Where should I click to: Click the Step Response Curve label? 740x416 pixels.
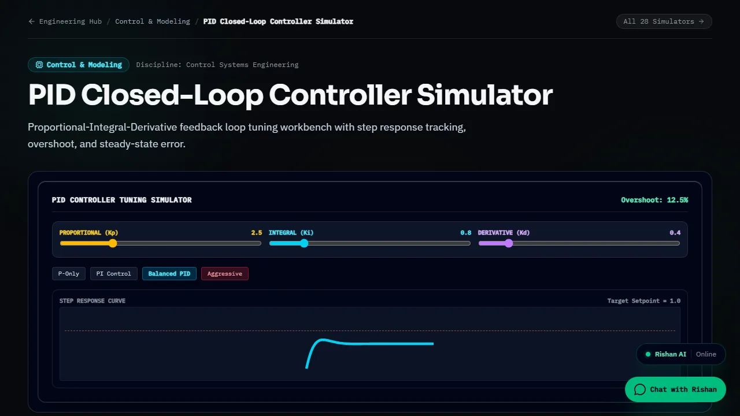(x=92, y=301)
